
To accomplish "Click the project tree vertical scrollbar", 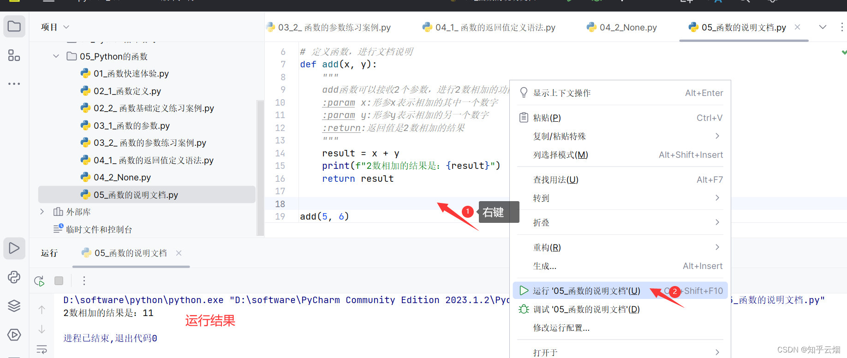I will coord(261,168).
